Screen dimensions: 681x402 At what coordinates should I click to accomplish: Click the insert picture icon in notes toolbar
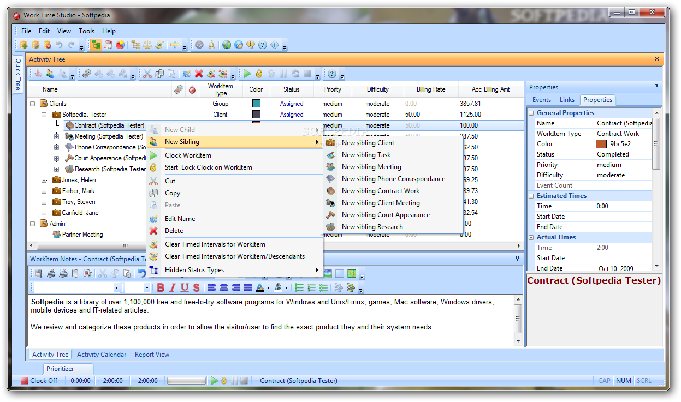(x=328, y=273)
